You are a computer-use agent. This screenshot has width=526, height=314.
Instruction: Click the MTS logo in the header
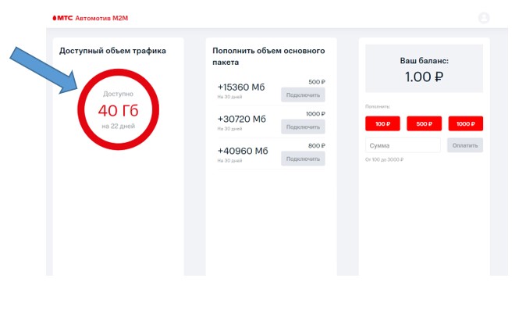(x=61, y=17)
